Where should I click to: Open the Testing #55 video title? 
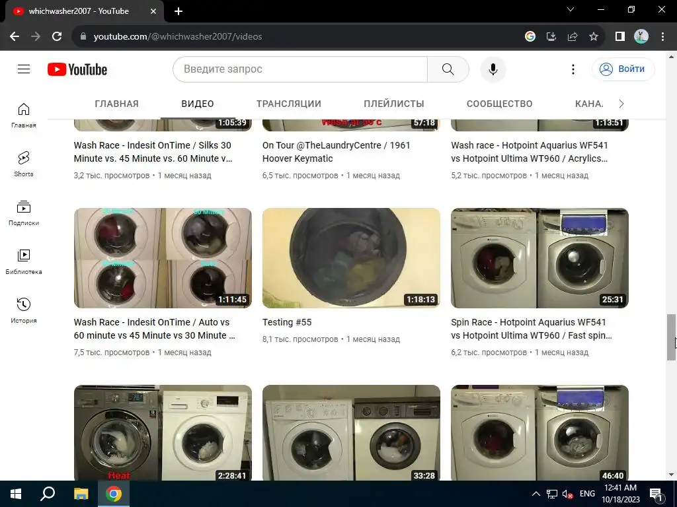287,322
